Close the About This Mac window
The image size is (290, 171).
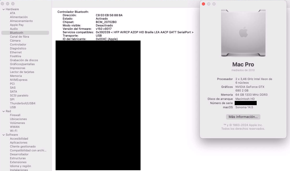click(203, 4)
